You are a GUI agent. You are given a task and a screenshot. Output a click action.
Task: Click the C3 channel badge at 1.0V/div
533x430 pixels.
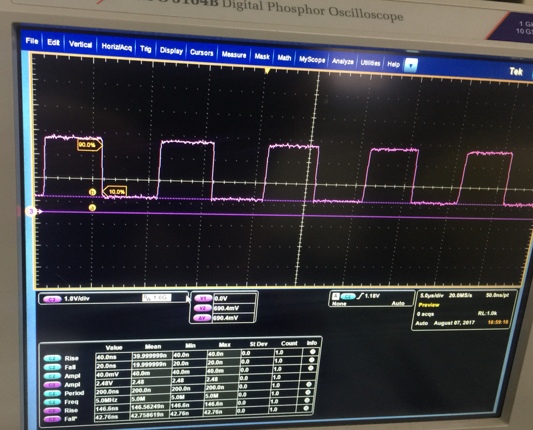tap(51, 299)
